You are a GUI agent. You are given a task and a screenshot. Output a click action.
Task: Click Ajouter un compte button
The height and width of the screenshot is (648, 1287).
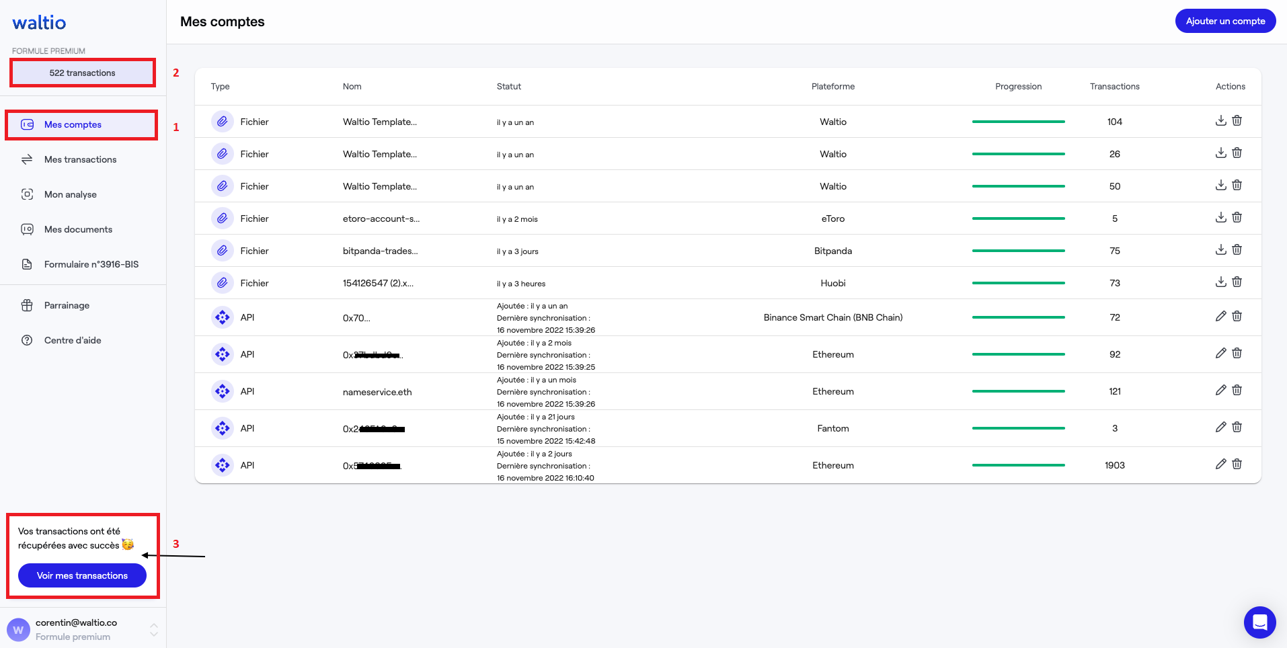point(1225,21)
